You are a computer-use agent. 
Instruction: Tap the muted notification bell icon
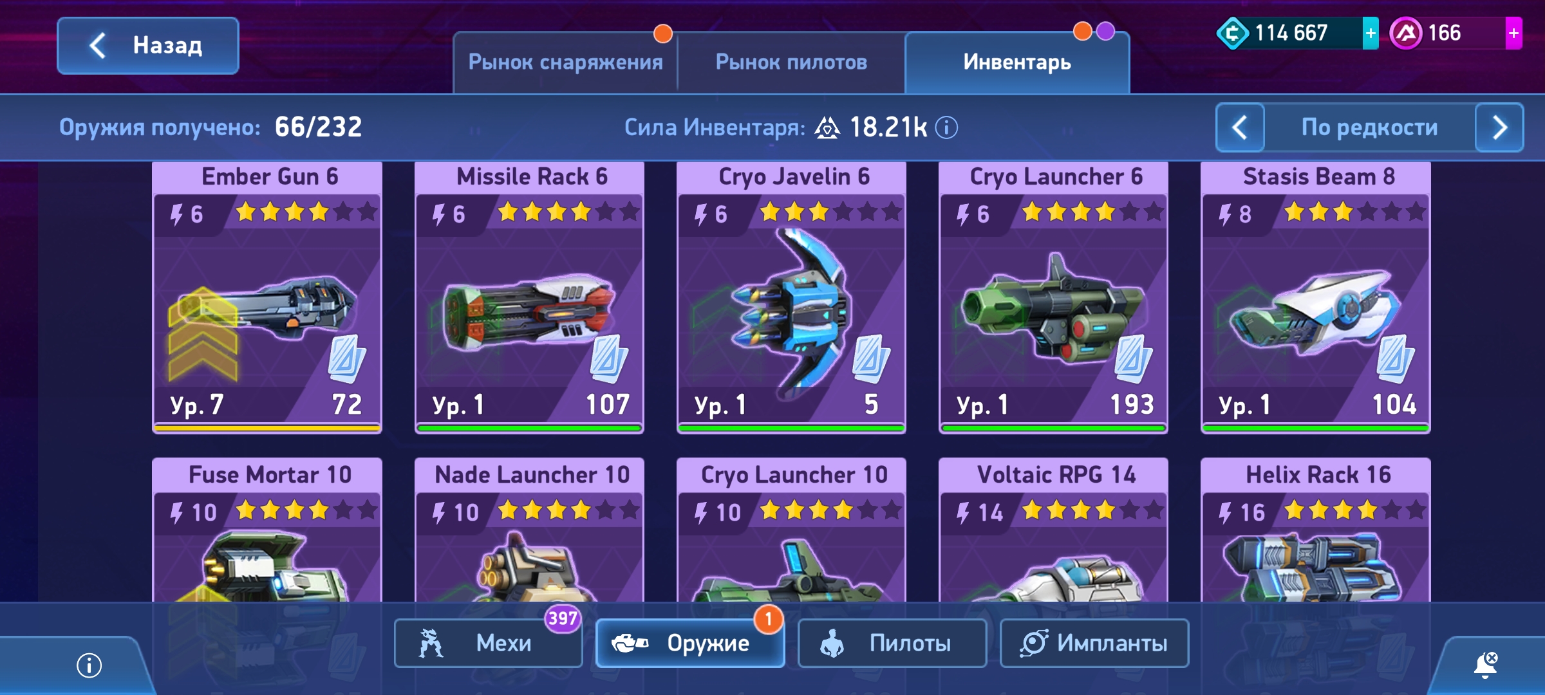tap(1486, 665)
